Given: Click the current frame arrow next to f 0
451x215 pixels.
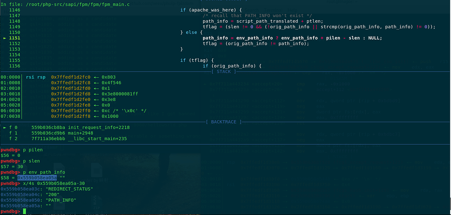Looking at the screenshot, I should pyautogui.click(x=5, y=128).
